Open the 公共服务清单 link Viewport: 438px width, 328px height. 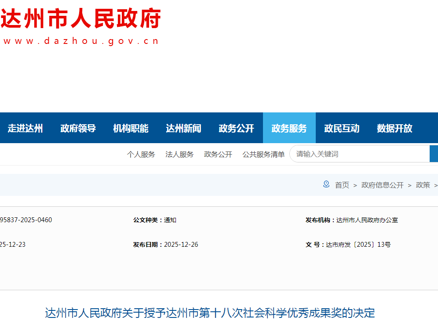[x=263, y=154]
